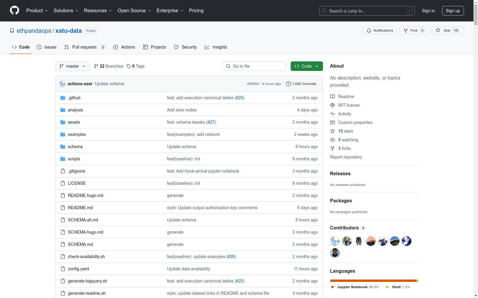This screenshot has width=478, height=298.
Task: Click the MIT license scales icon
Action: coord(333,105)
